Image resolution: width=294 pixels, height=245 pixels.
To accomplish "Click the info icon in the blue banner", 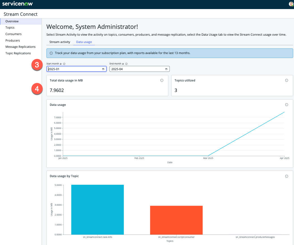I will (51, 53).
